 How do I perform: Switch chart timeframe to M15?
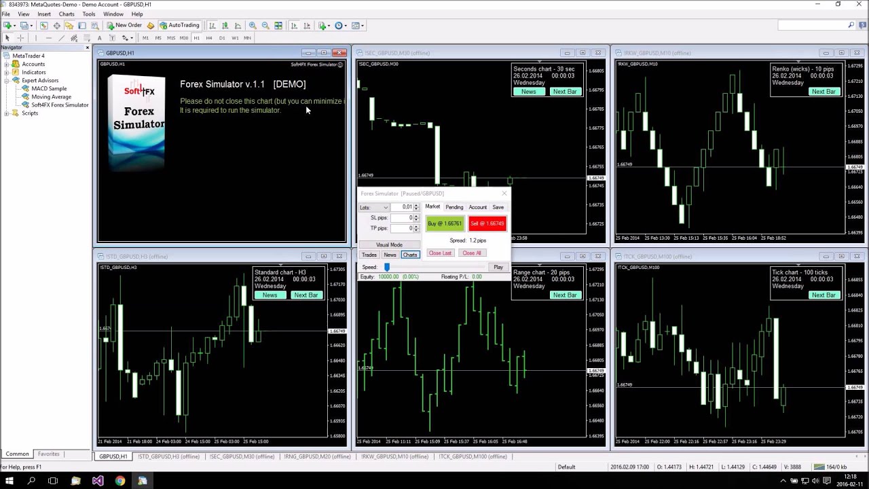pos(171,38)
